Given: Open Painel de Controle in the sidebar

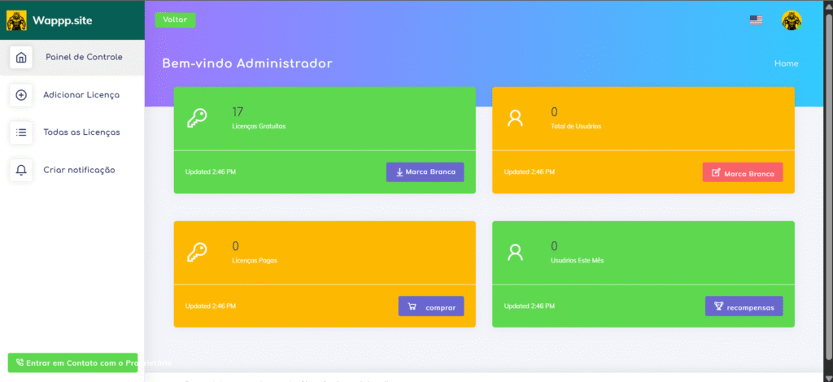Looking at the screenshot, I should (84, 58).
